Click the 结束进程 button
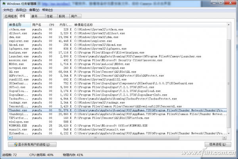The height and width of the screenshot is (159, 238). point(218,144)
